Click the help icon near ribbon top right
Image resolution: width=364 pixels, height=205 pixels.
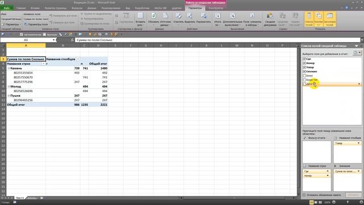(x=347, y=8)
